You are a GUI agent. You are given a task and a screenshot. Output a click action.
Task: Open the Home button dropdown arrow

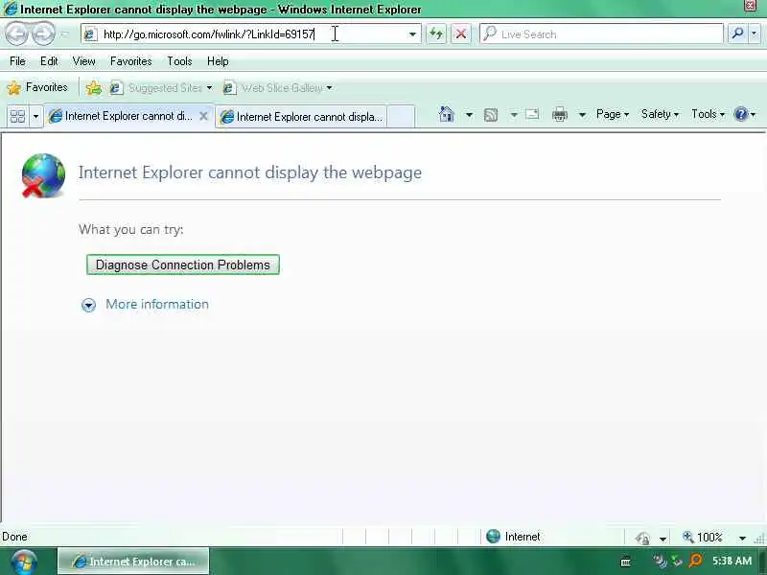pyautogui.click(x=469, y=115)
